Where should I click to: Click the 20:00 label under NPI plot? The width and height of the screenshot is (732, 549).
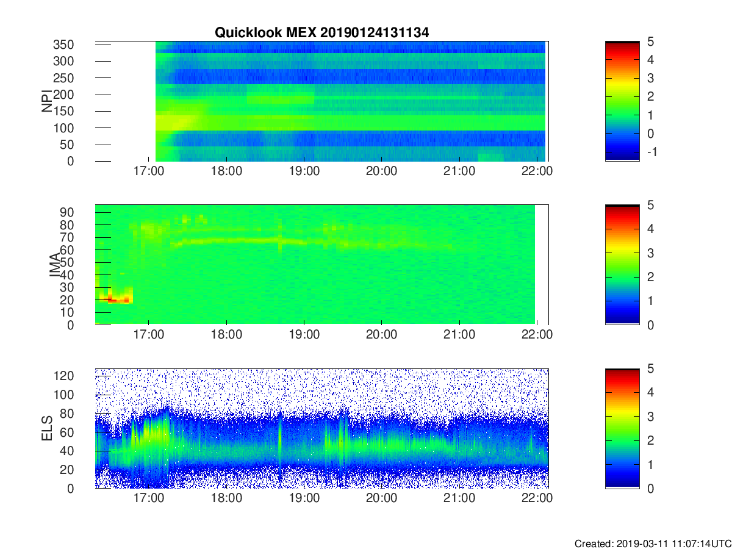[x=381, y=172]
